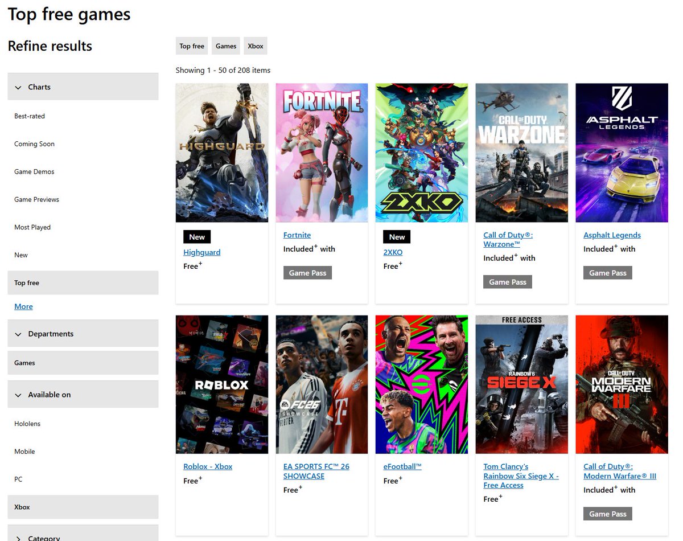Filter by Hololens platform
The width and height of the screenshot is (683, 541).
coord(27,424)
